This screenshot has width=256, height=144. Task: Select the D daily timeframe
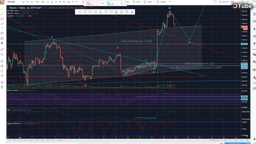click(x=73, y=2)
